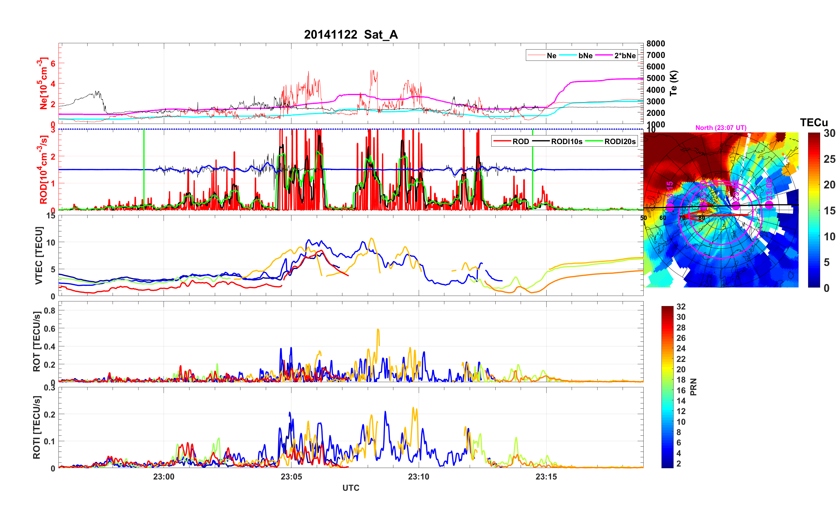Click the plot title 20141122 Sat_A
Image resolution: width=836 pixels, height=506 pixels.
coord(350,35)
